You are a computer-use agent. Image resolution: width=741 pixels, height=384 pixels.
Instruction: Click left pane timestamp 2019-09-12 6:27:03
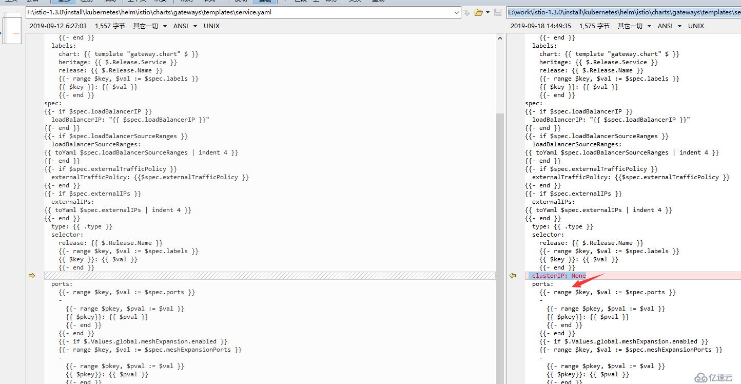(58, 26)
